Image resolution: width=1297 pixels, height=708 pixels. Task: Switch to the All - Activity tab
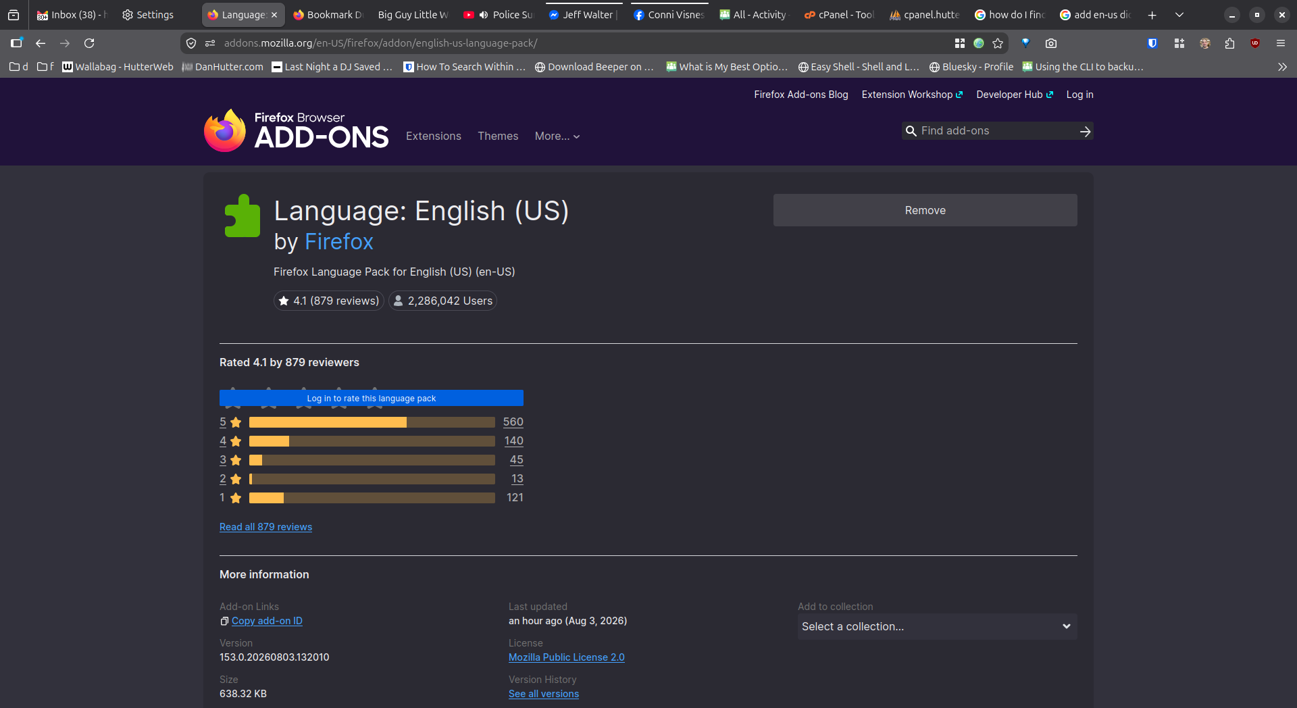tap(755, 15)
